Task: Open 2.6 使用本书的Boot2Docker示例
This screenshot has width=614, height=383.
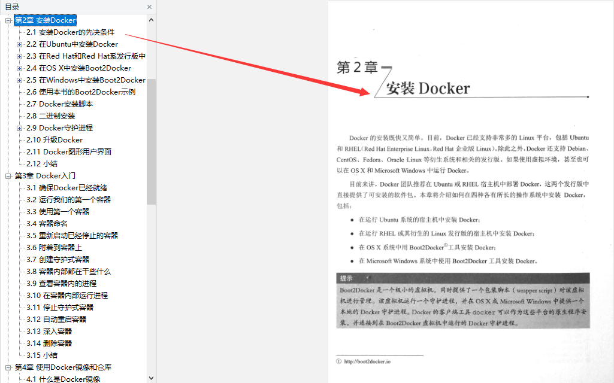Action: click(x=81, y=92)
